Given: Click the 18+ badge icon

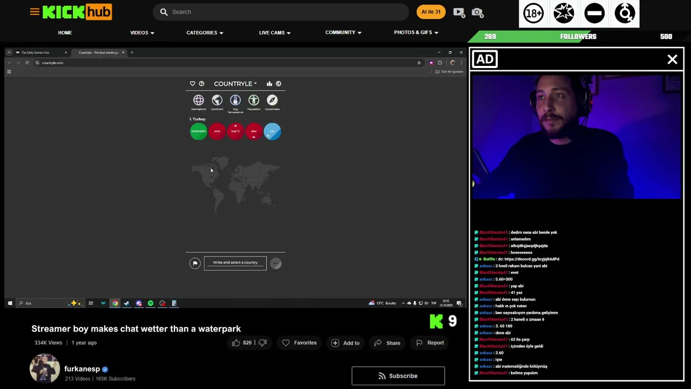Looking at the screenshot, I should point(533,13).
